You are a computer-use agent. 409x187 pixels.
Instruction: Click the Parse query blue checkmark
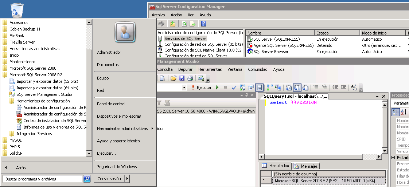pos(234,88)
